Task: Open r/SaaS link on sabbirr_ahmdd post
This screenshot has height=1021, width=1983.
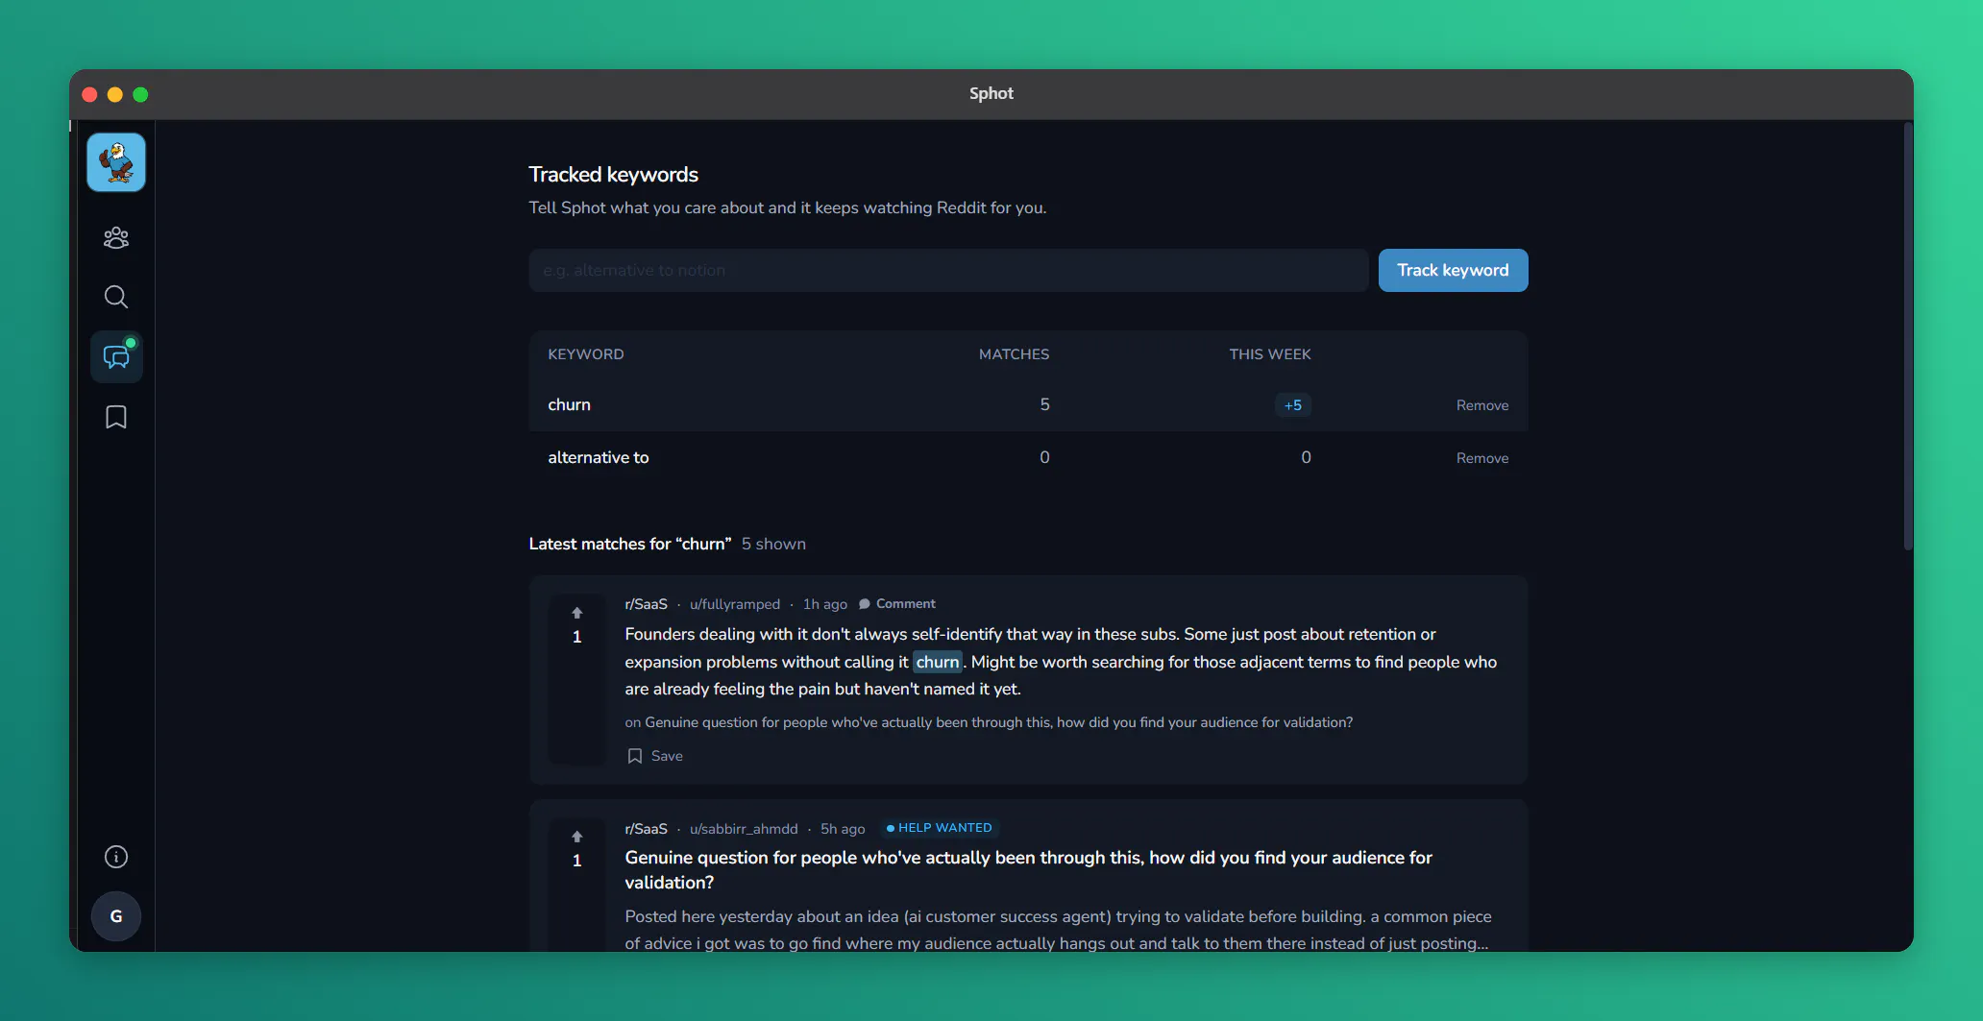Action: point(646,829)
